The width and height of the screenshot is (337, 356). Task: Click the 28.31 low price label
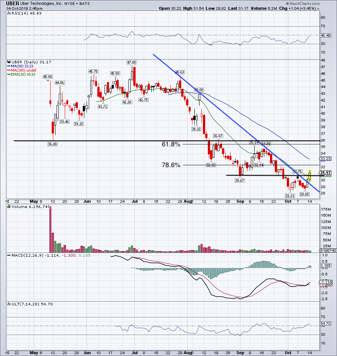[290, 196]
